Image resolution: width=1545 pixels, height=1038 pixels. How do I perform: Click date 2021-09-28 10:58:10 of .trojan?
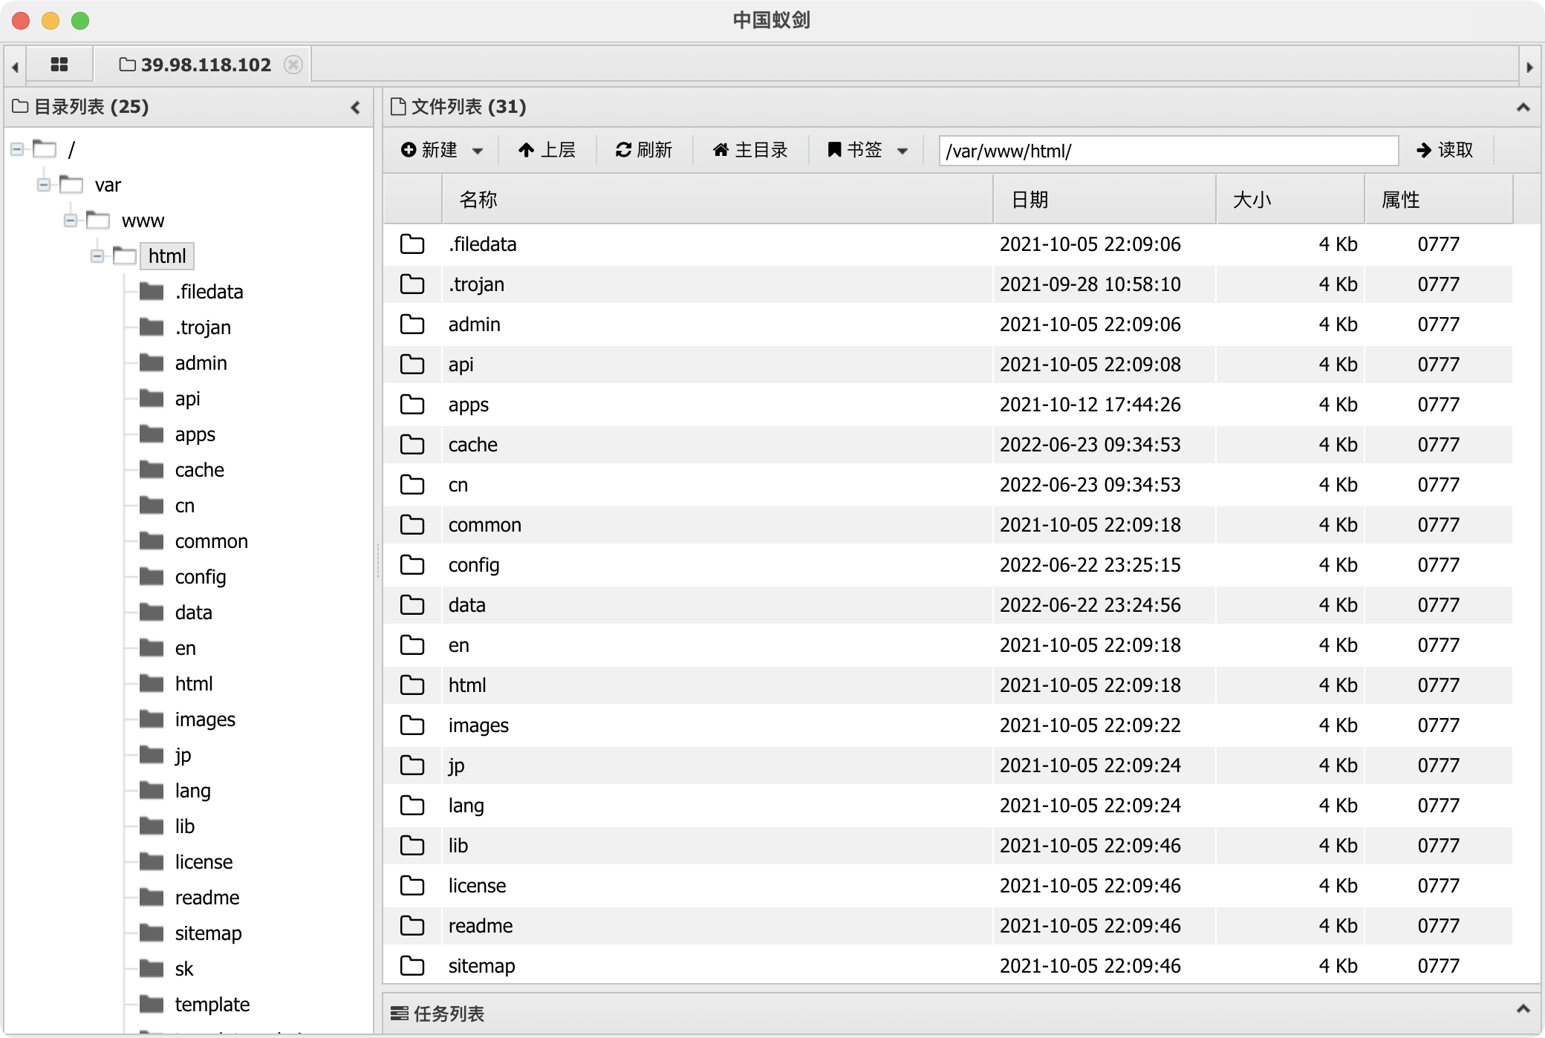coord(1090,284)
